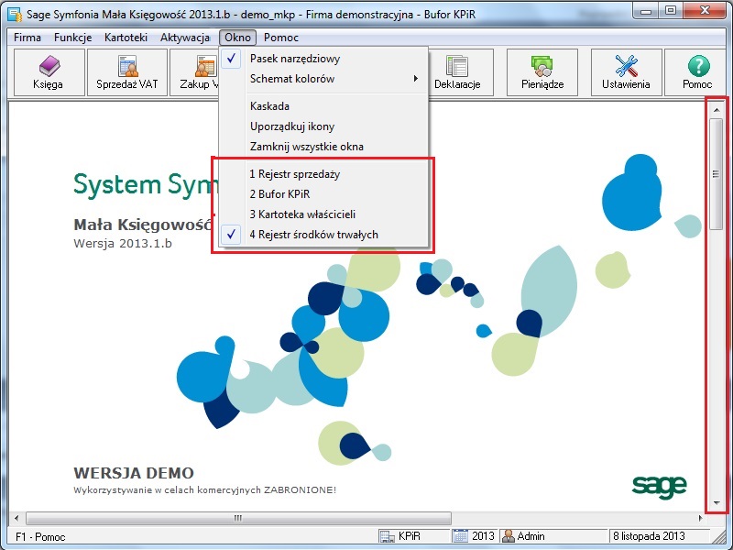
Task: Open Sprzedaż VAT from the toolbar
Action: (127, 72)
